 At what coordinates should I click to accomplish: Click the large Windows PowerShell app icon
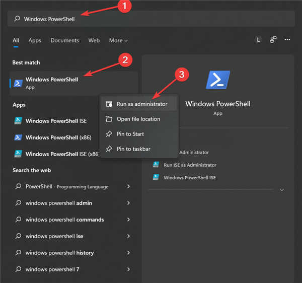pos(217,80)
